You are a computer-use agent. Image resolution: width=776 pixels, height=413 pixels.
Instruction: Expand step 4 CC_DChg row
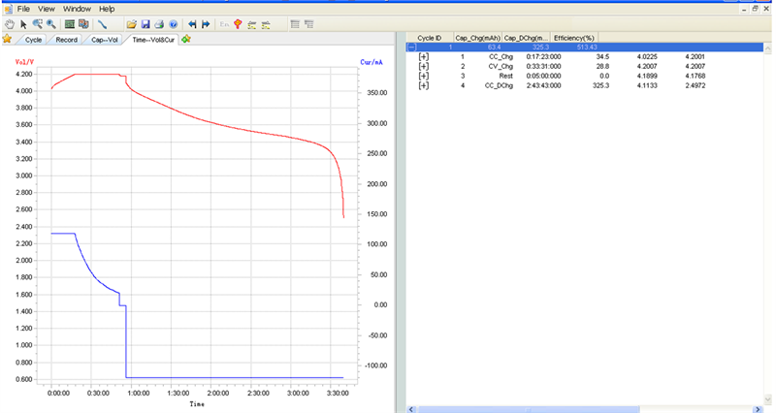tap(424, 85)
